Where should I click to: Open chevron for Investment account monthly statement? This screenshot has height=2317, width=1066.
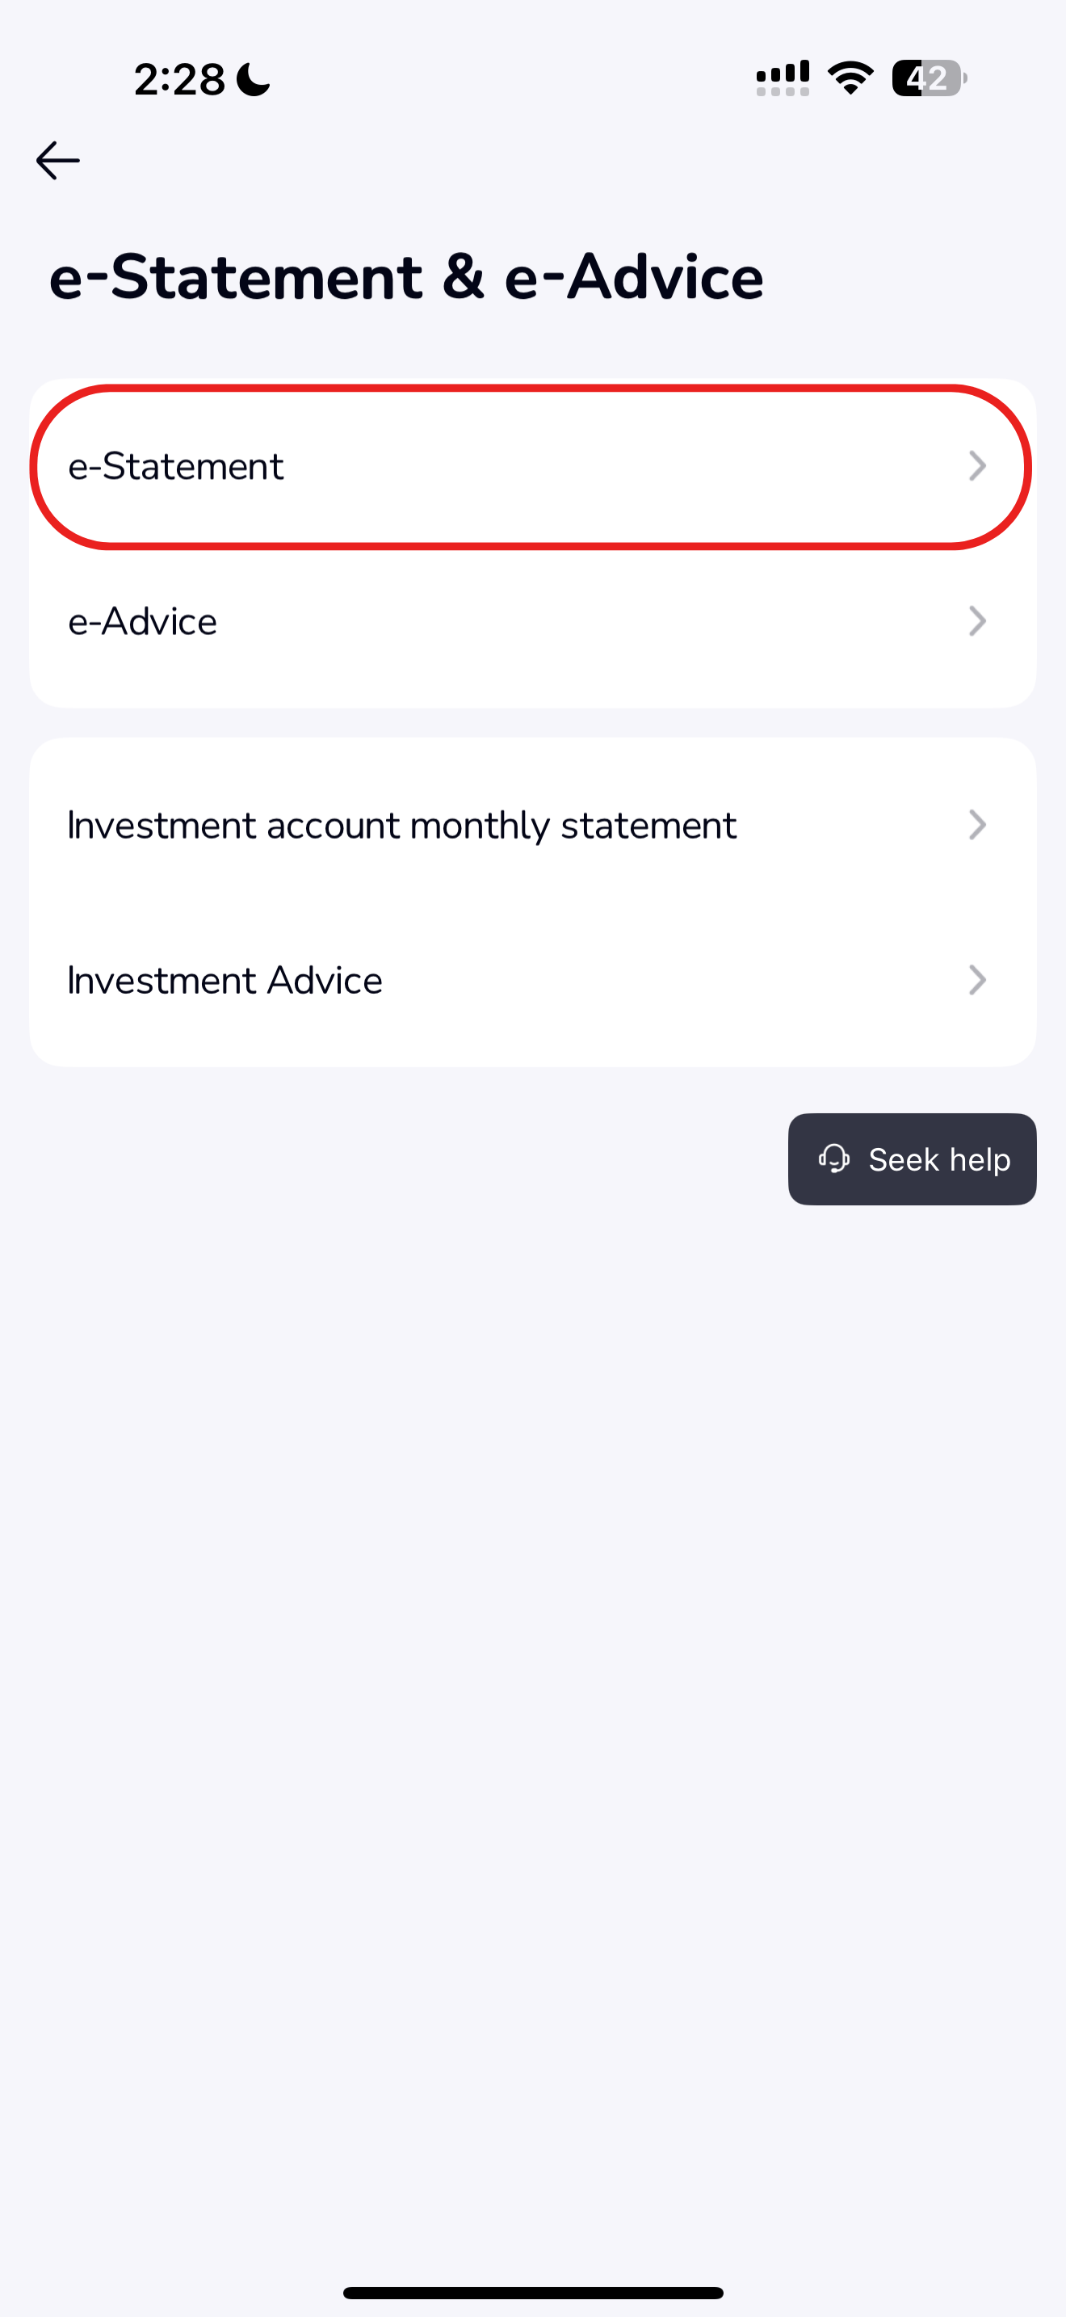pyautogui.click(x=977, y=825)
